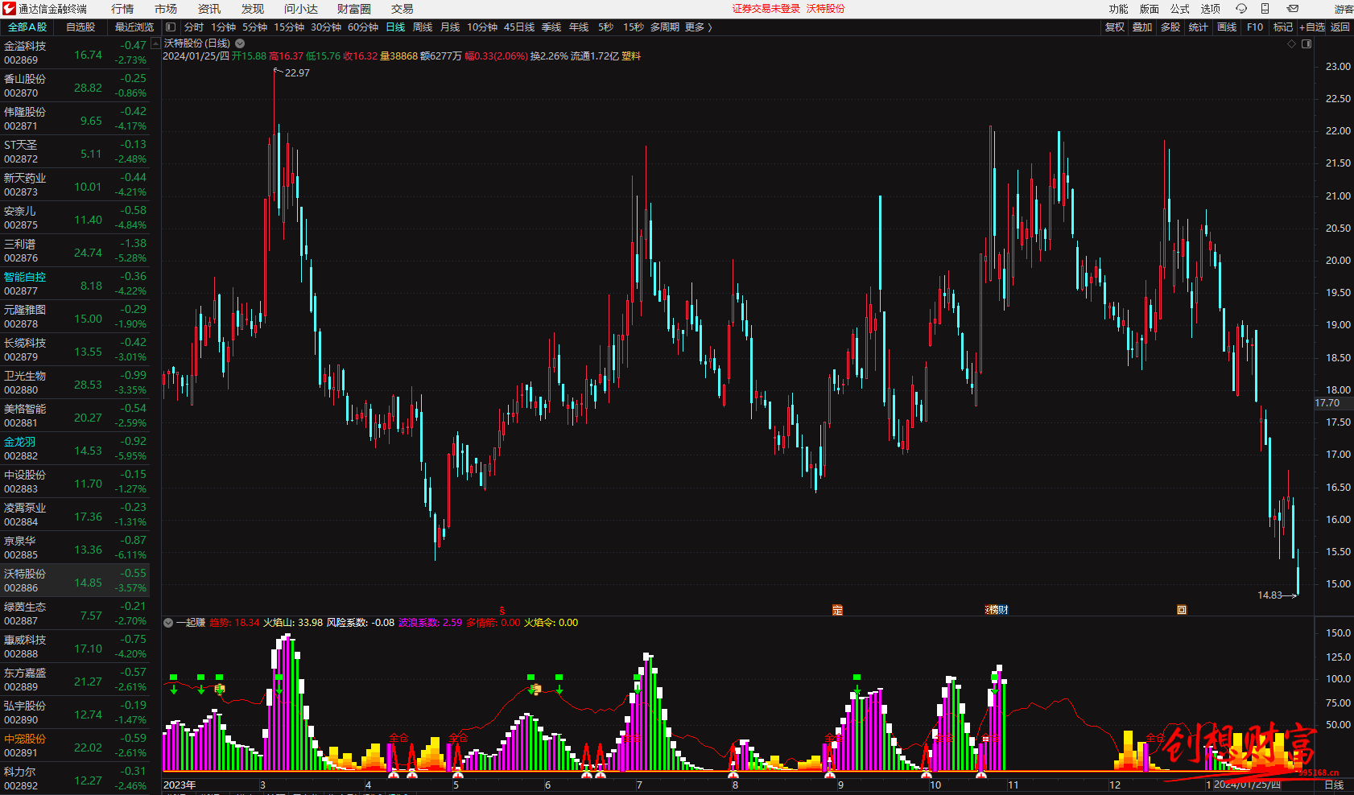Open the customer service headset icon

[1241, 9]
